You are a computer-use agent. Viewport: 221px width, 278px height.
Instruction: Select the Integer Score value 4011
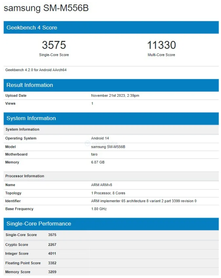click(52, 254)
